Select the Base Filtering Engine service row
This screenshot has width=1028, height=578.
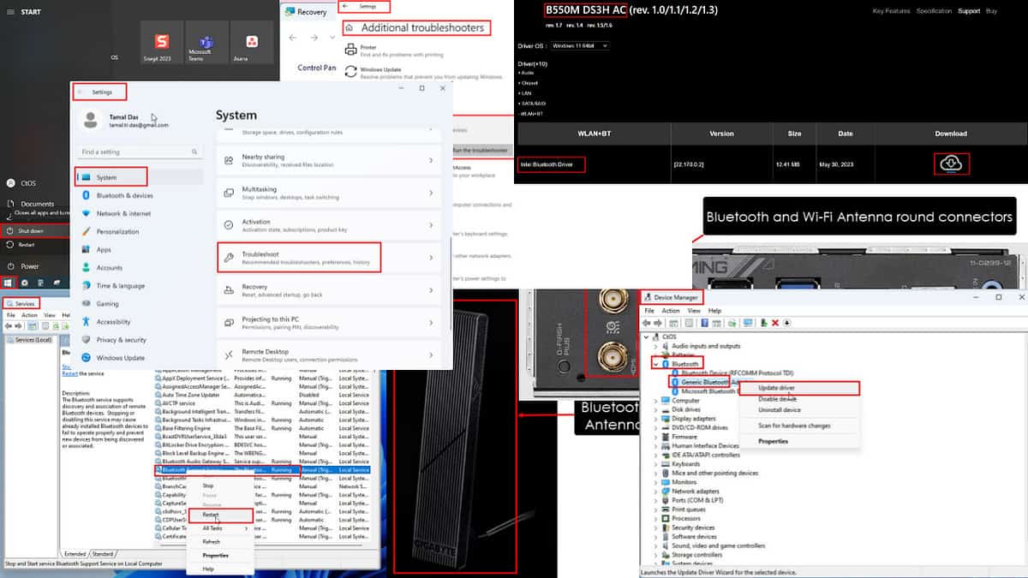[262, 429]
